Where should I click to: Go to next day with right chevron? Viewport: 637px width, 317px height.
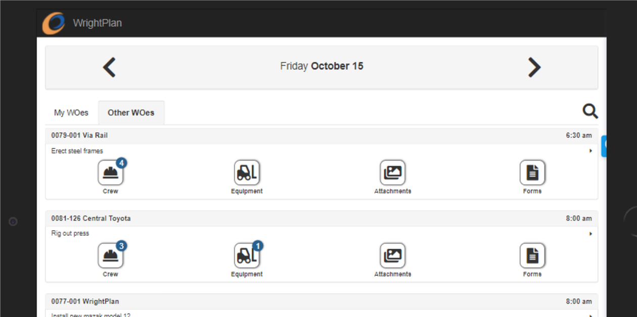pos(534,67)
